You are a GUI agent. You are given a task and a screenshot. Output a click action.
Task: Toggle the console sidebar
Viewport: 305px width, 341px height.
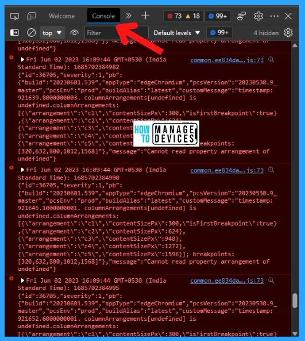click(15, 33)
